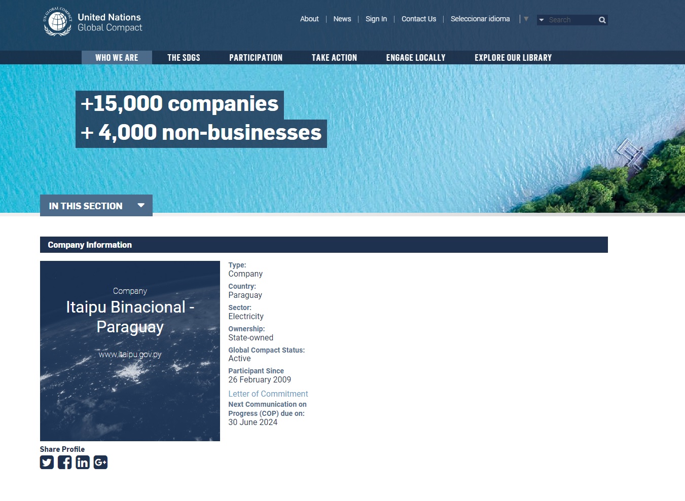Select the COP due date '30 June 2024'
Image resolution: width=685 pixels, height=501 pixels.
tap(253, 422)
